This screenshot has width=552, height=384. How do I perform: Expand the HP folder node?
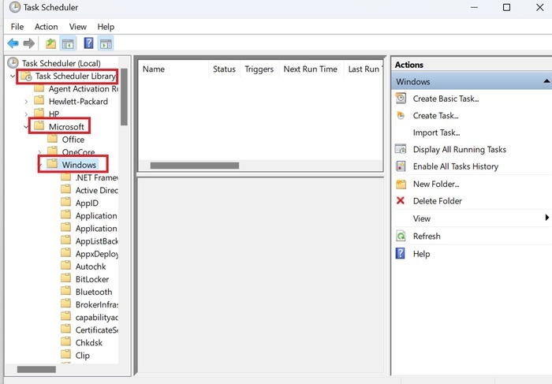[26, 114]
